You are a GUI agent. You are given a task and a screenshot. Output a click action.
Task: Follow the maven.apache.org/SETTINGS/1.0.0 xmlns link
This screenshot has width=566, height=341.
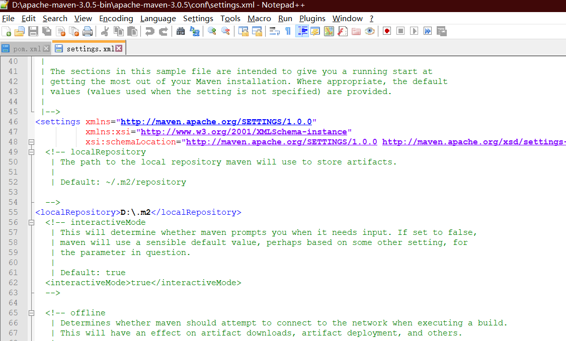(216, 122)
